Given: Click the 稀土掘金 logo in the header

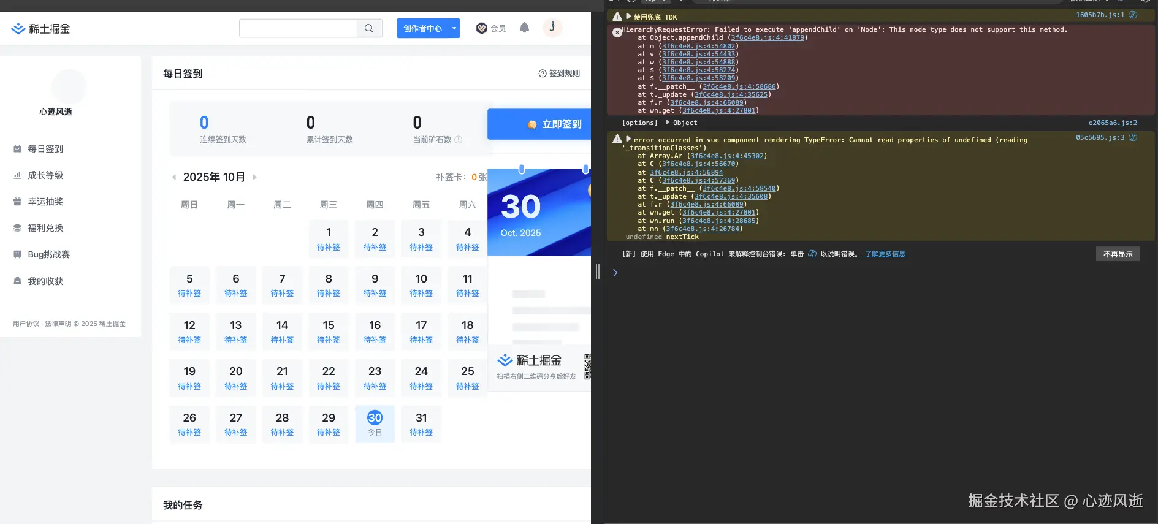Looking at the screenshot, I should (x=40, y=29).
